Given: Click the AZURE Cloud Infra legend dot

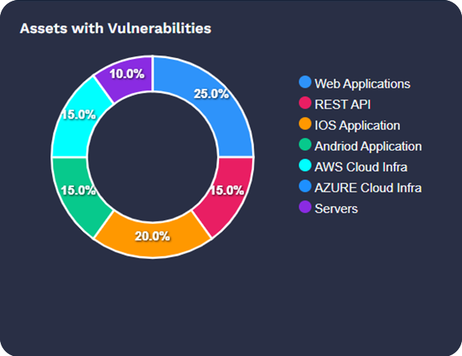Looking at the screenshot, I should point(305,187).
